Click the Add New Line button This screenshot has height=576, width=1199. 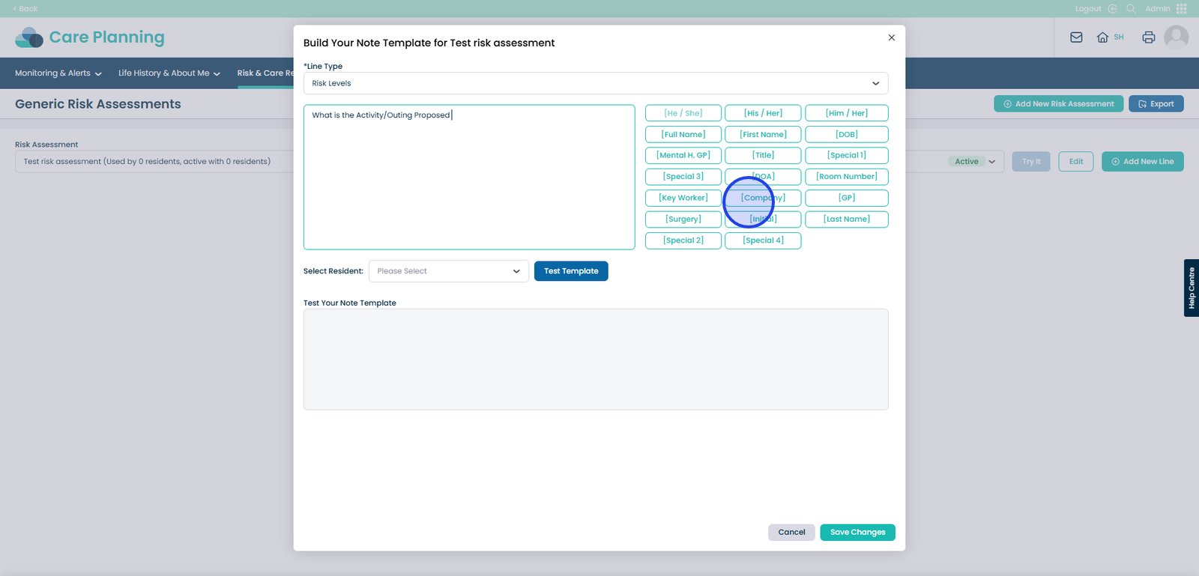click(1143, 162)
